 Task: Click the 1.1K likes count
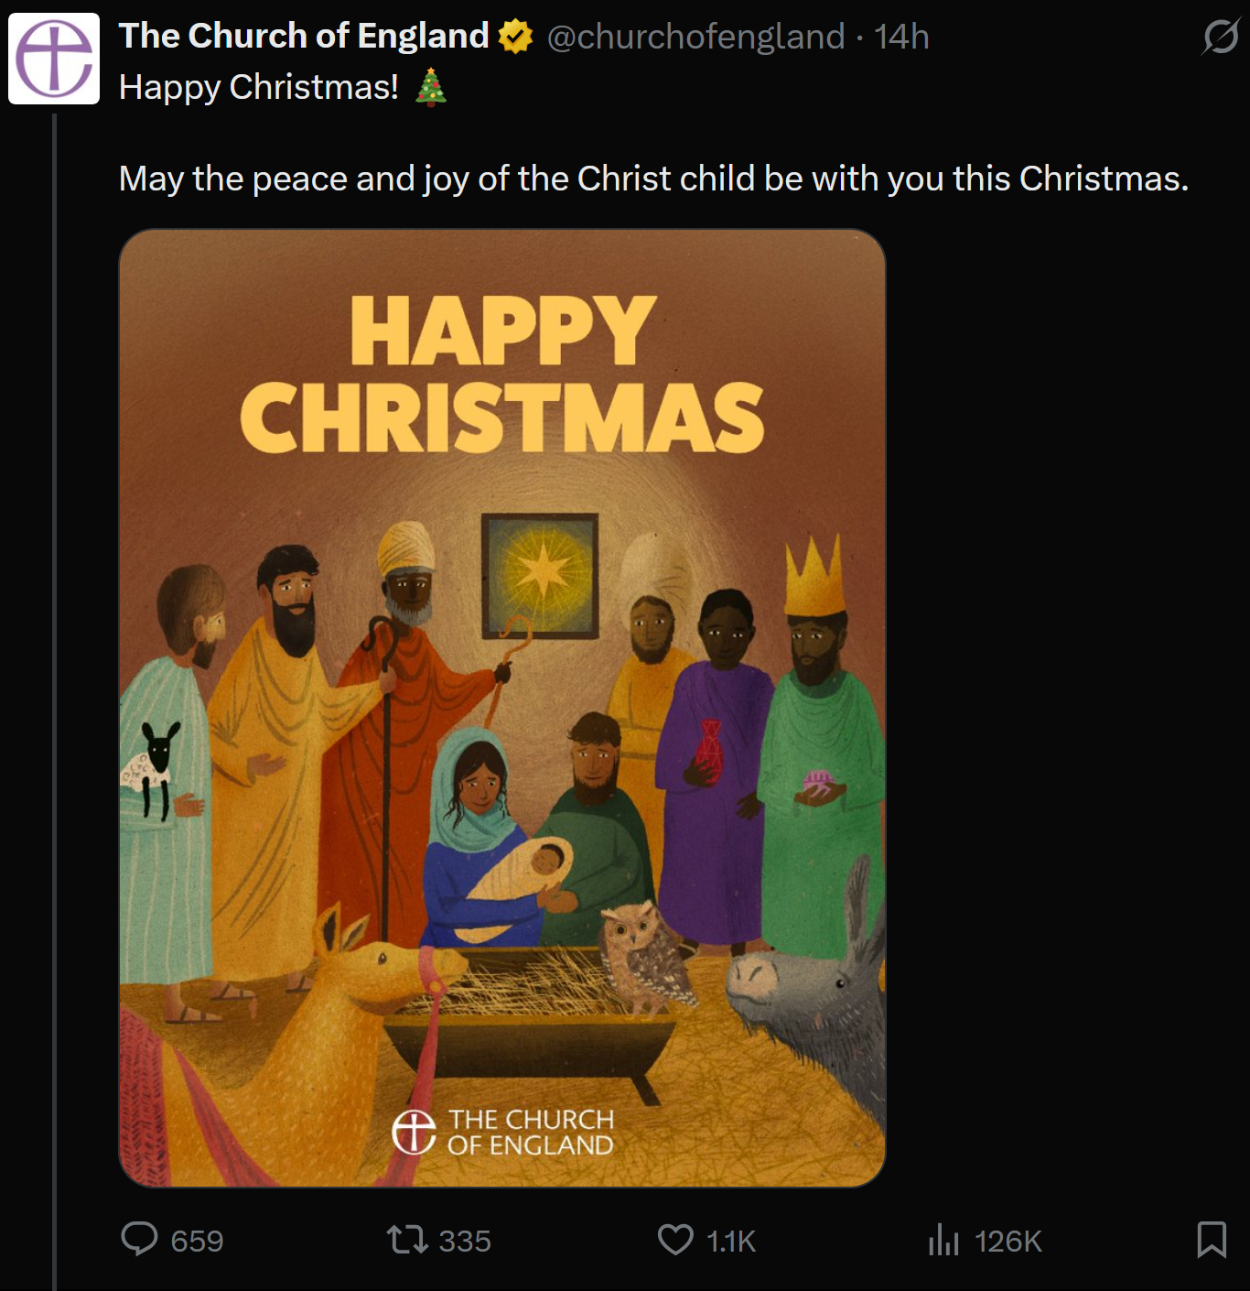(731, 1241)
